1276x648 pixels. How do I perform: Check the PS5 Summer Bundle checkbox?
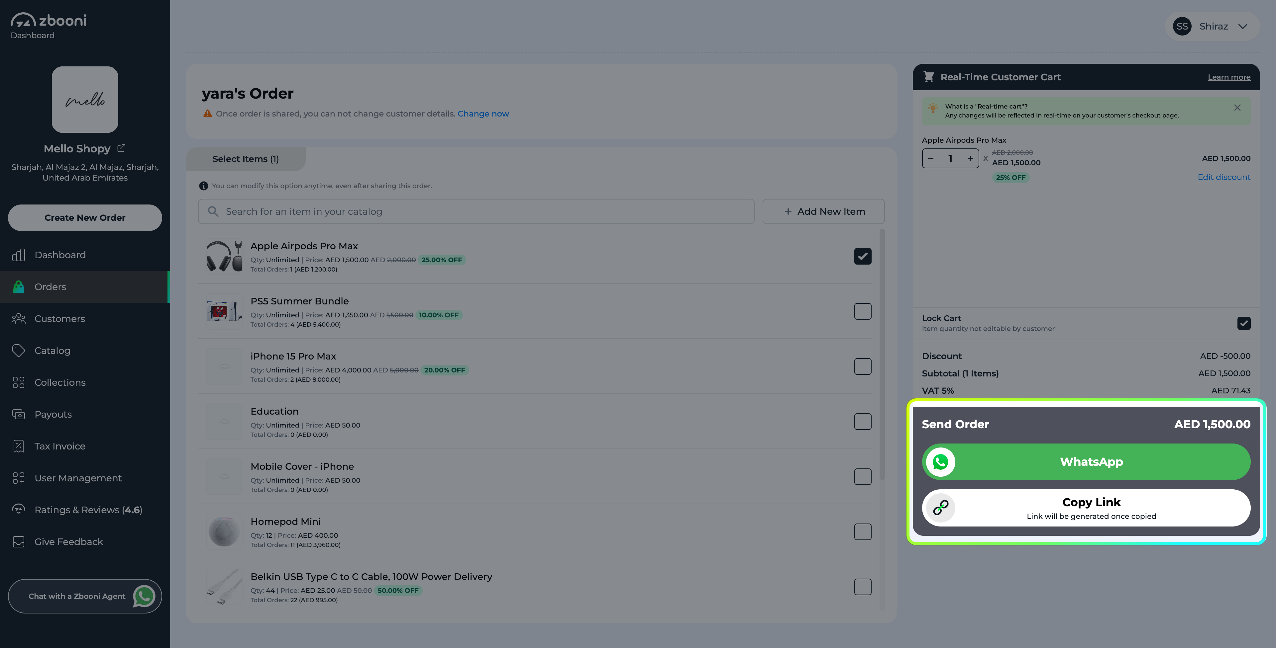862,311
